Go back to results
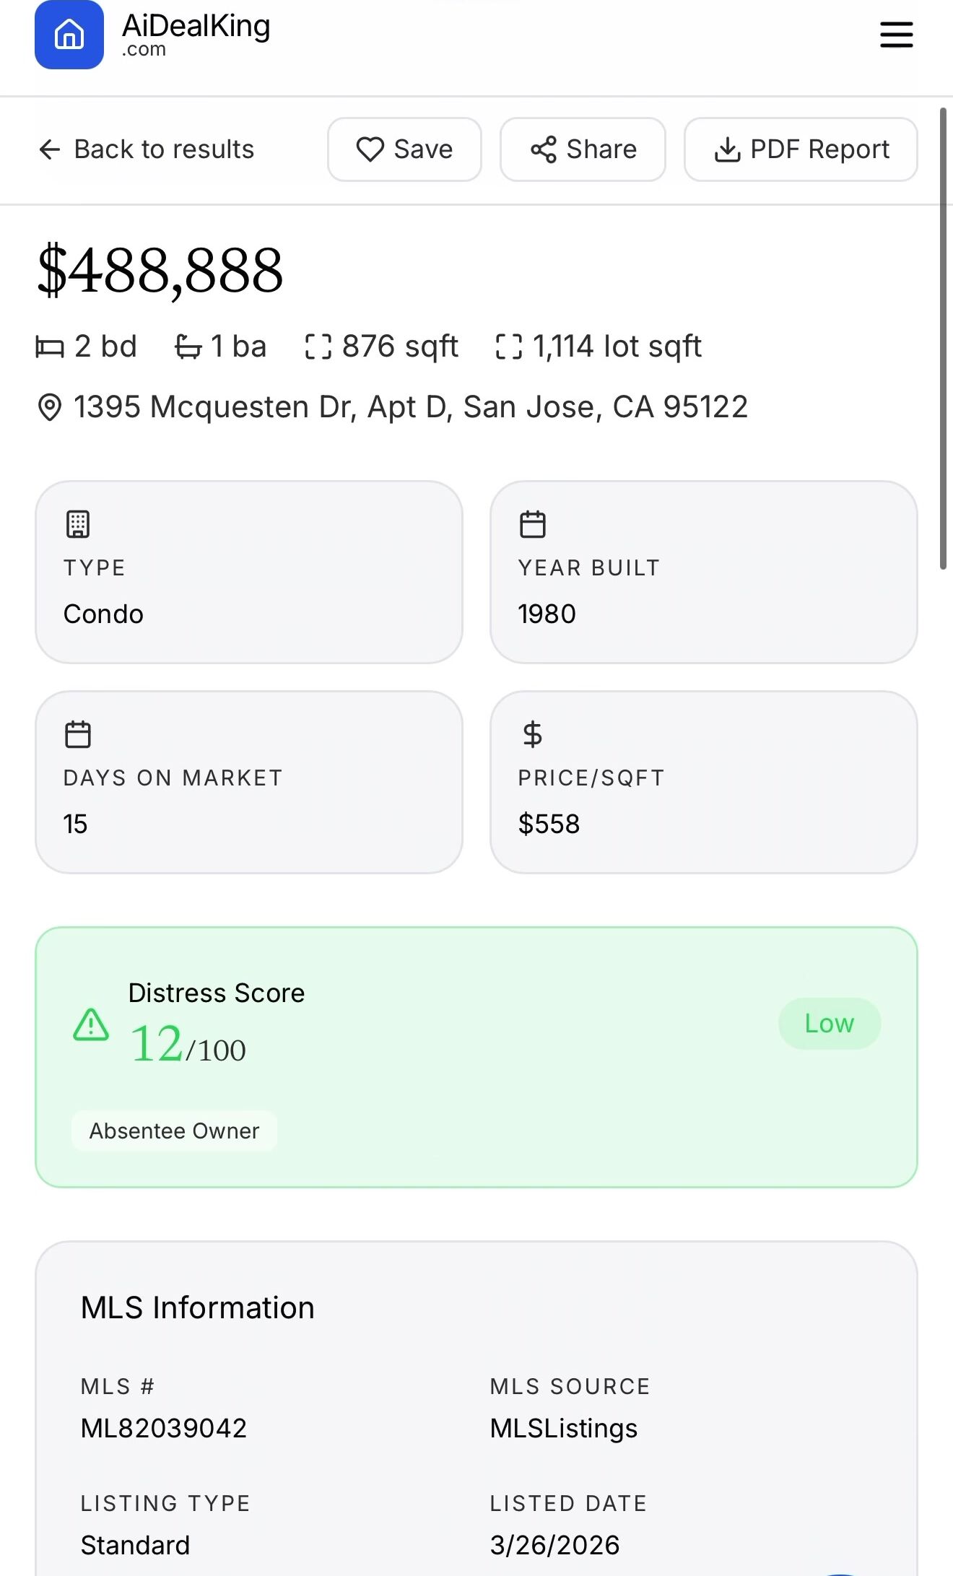 point(147,149)
